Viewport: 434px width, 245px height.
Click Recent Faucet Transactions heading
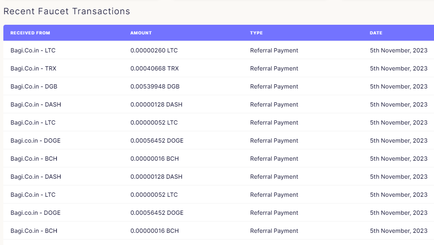tap(67, 11)
